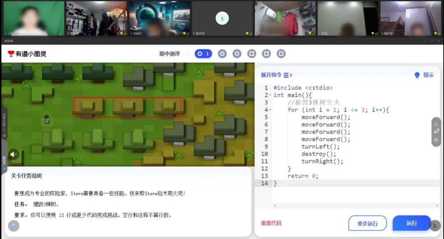Select the first square level indicator
Screen dimensions: 444x239
click(x=252, y=54)
